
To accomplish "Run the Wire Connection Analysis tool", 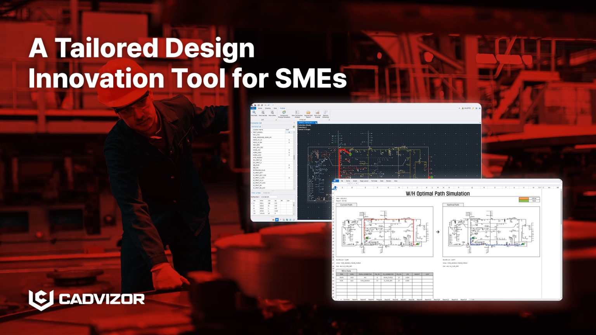I will click(297, 113).
